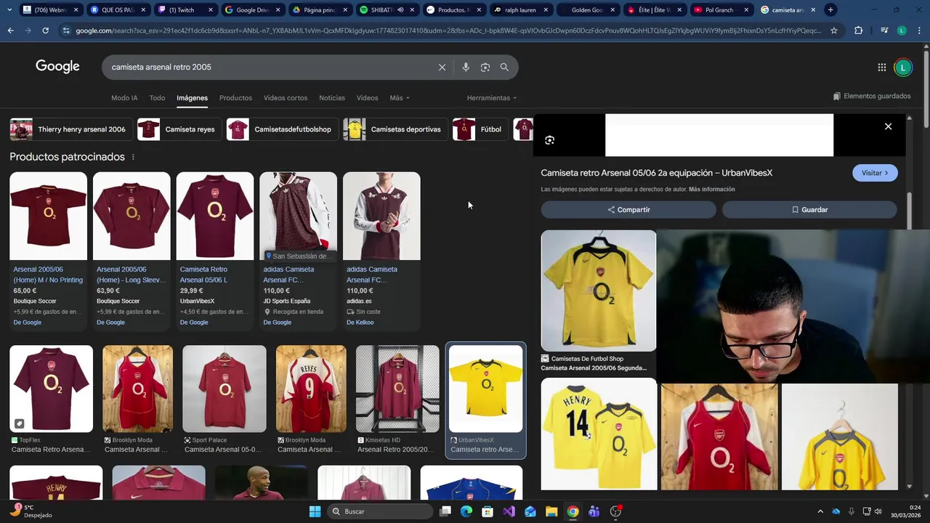Image resolution: width=930 pixels, height=523 pixels.
Task: Switch to Vídeos tab
Action: point(367,98)
